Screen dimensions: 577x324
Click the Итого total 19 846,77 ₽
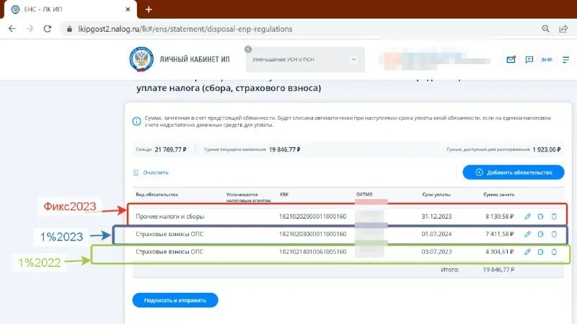pyautogui.click(x=498, y=270)
